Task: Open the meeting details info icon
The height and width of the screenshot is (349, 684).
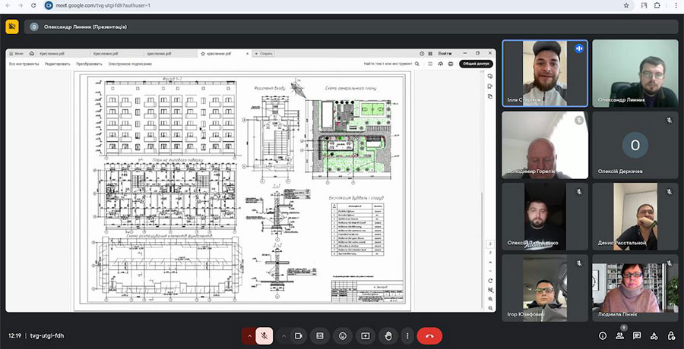Action: pyautogui.click(x=603, y=335)
